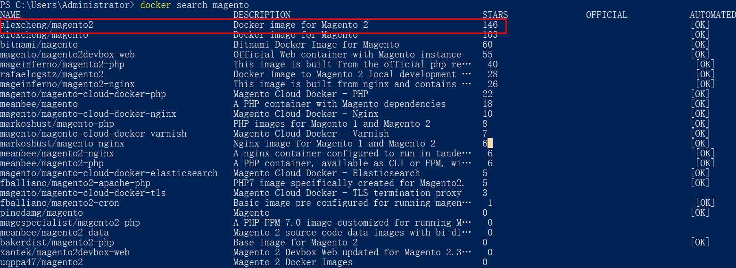Click 'Magento Cloud Docker - Elasticsearch' description

coord(327,173)
